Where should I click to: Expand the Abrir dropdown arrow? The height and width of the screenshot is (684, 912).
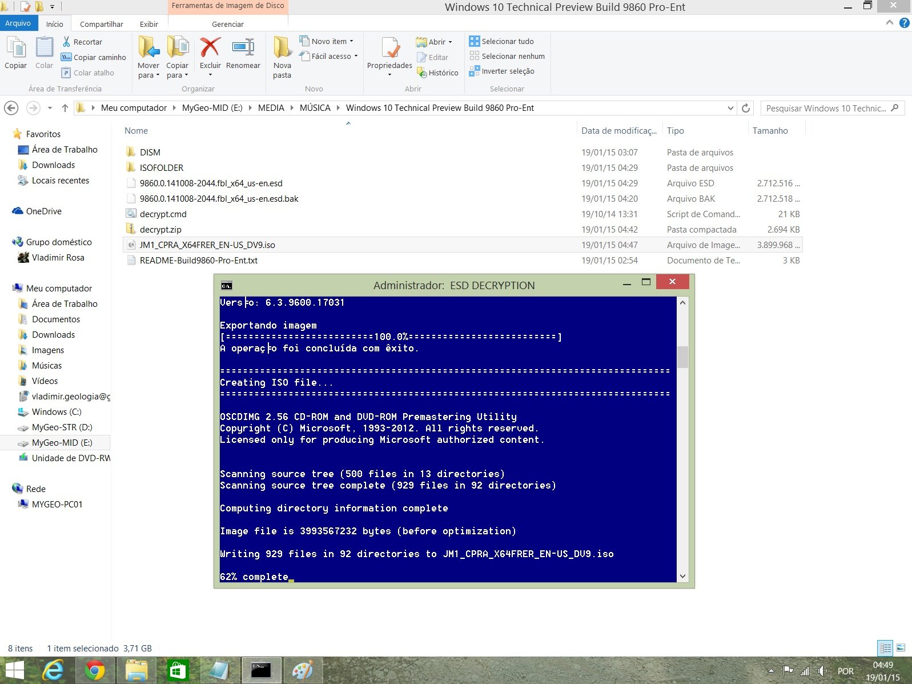(x=450, y=42)
